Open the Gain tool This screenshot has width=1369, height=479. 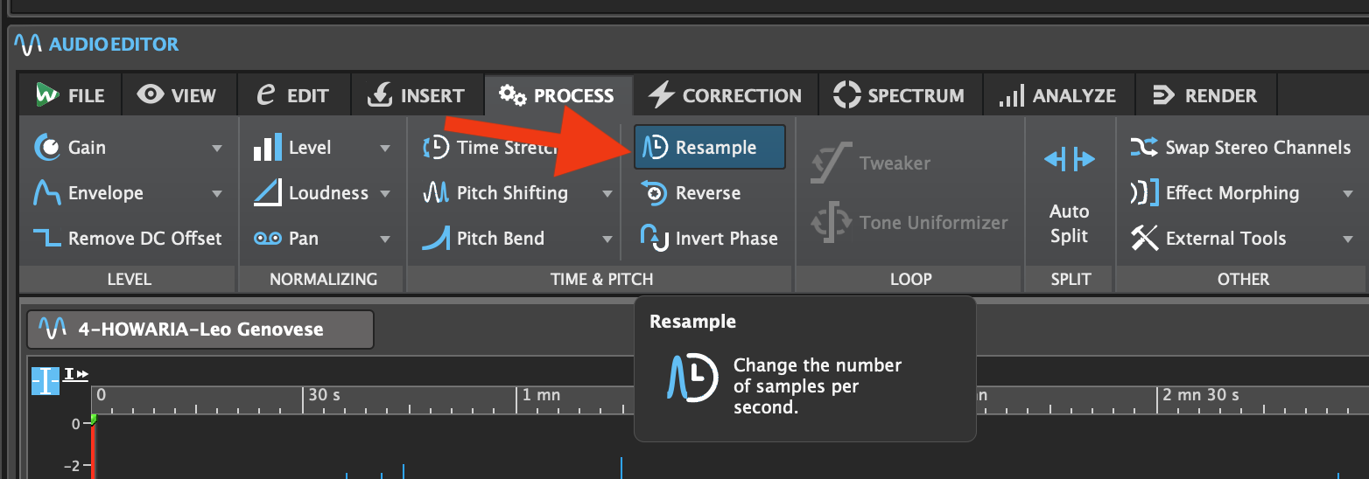coord(87,148)
